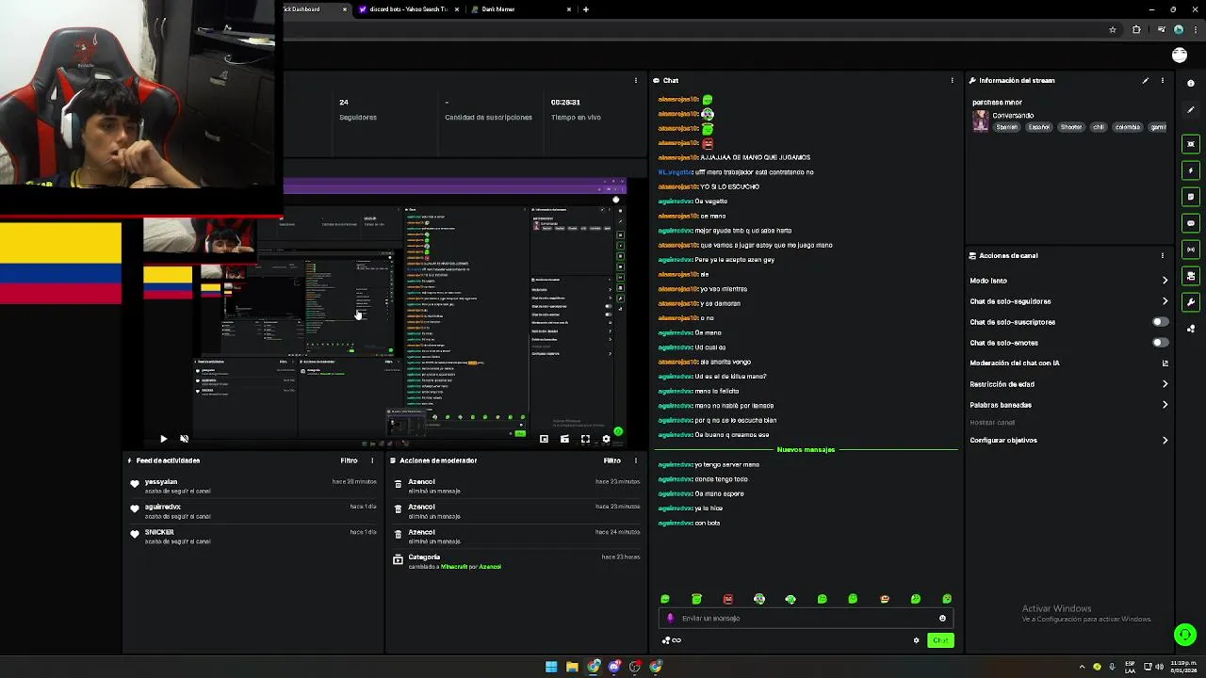Unmute the stream preview audio
This screenshot has height=678, width=1206.
click(x=184, y=439)
